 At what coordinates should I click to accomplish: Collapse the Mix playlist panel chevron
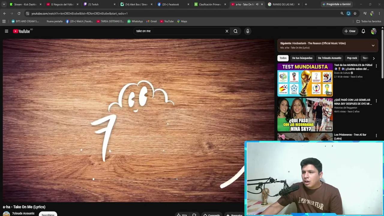tap(373, 46)
